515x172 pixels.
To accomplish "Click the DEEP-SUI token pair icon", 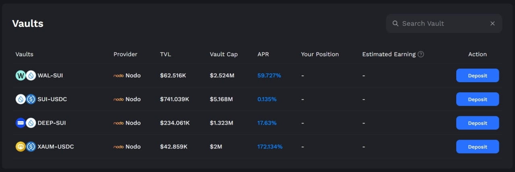I will point(26,123).
